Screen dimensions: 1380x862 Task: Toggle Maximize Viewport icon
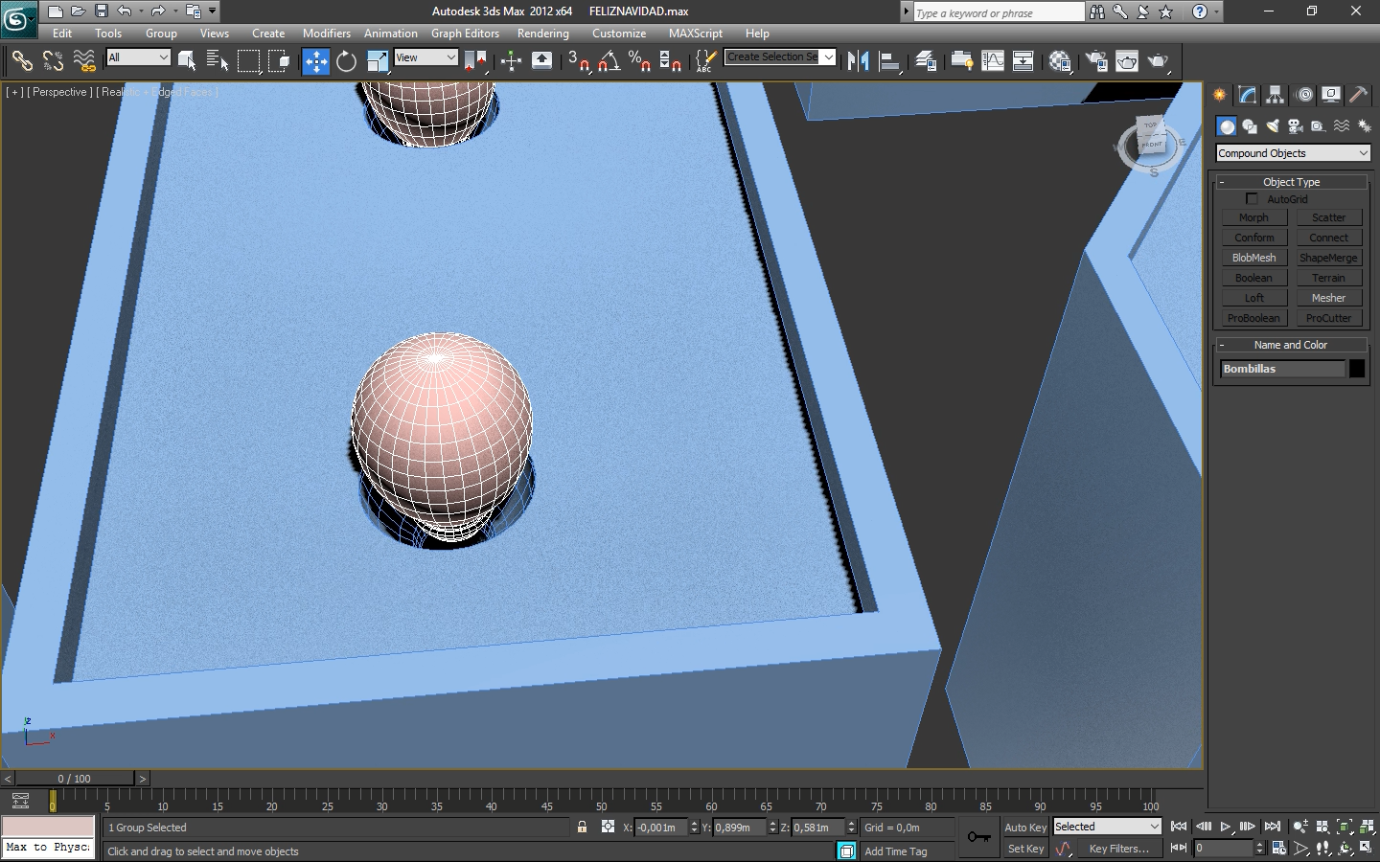1367,849
